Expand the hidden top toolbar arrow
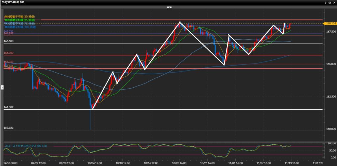This screenshot has height=166, width=337. (168, 7)
